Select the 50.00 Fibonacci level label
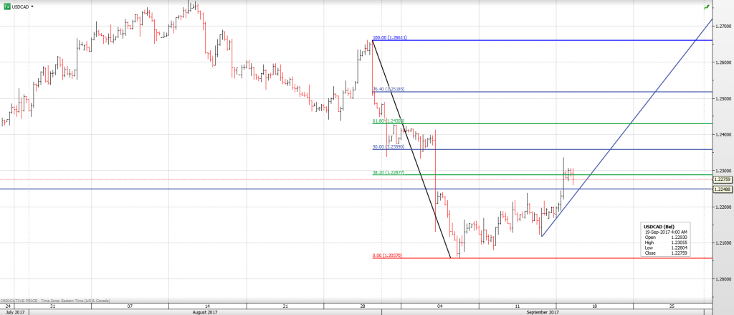Screen dimensions: 734x315 [389, 146]
